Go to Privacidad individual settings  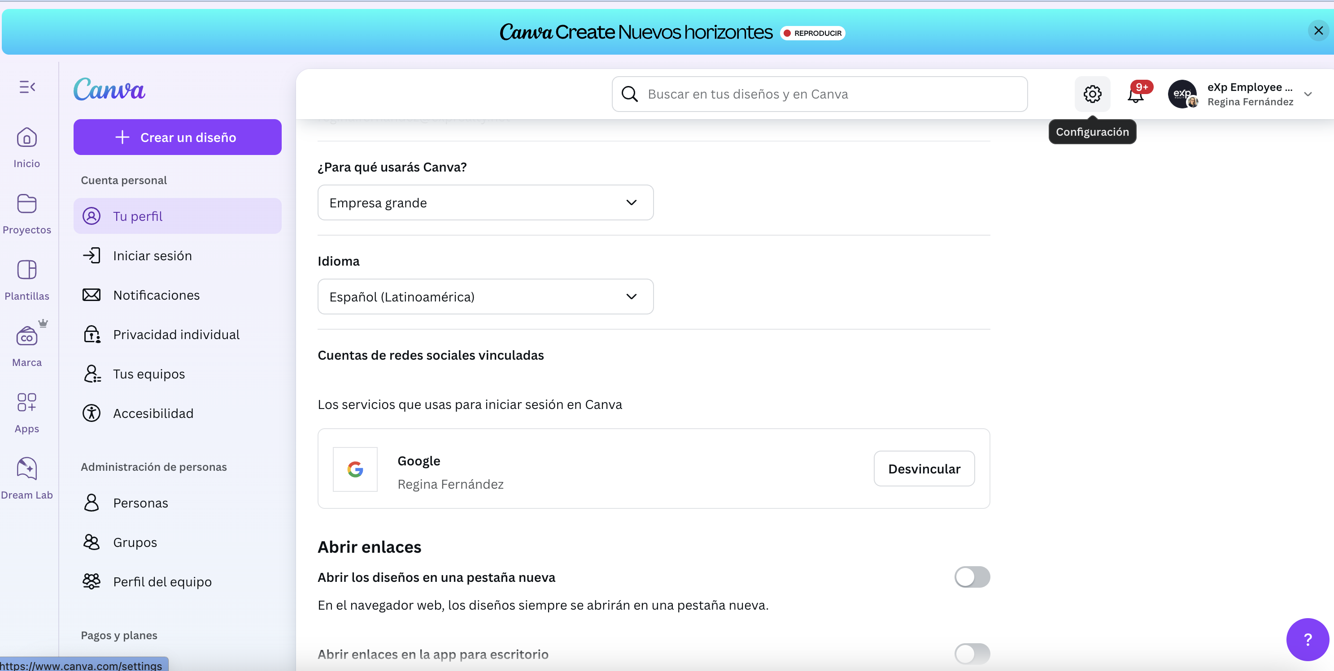[x=176, y=335]
